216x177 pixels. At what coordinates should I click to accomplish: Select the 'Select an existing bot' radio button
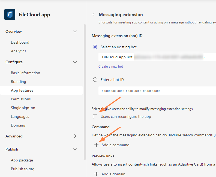click(95, 47)
